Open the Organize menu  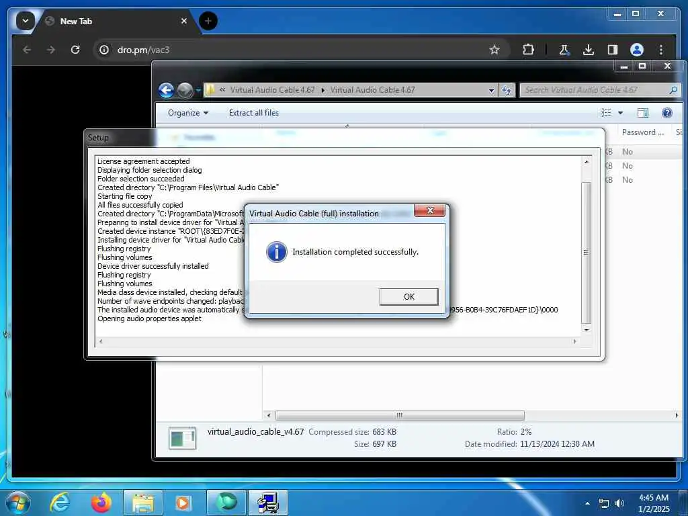188,113
